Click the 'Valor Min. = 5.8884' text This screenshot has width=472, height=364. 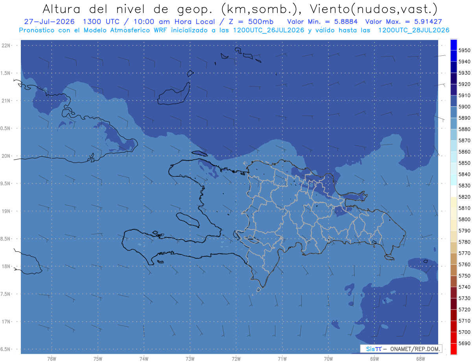323,22
